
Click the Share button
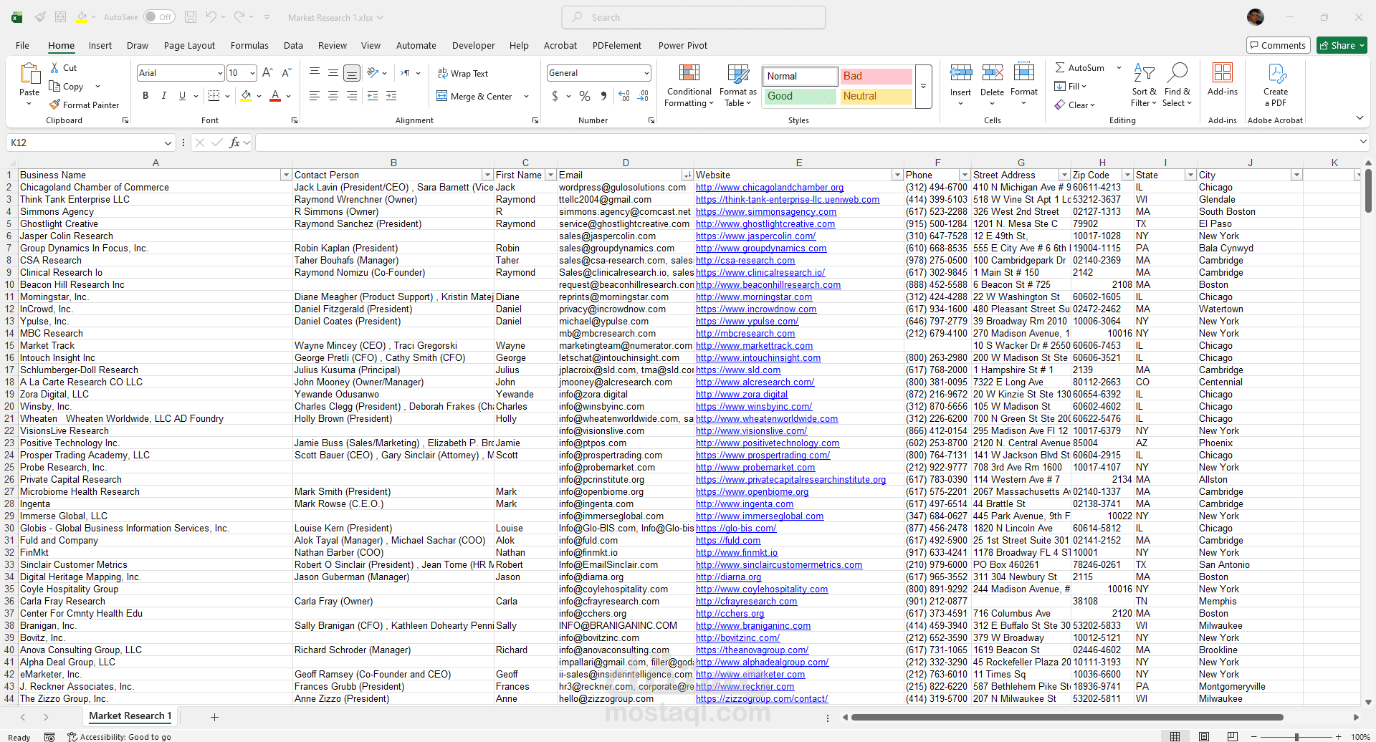pyautogui.click(x=1342, y=45)
